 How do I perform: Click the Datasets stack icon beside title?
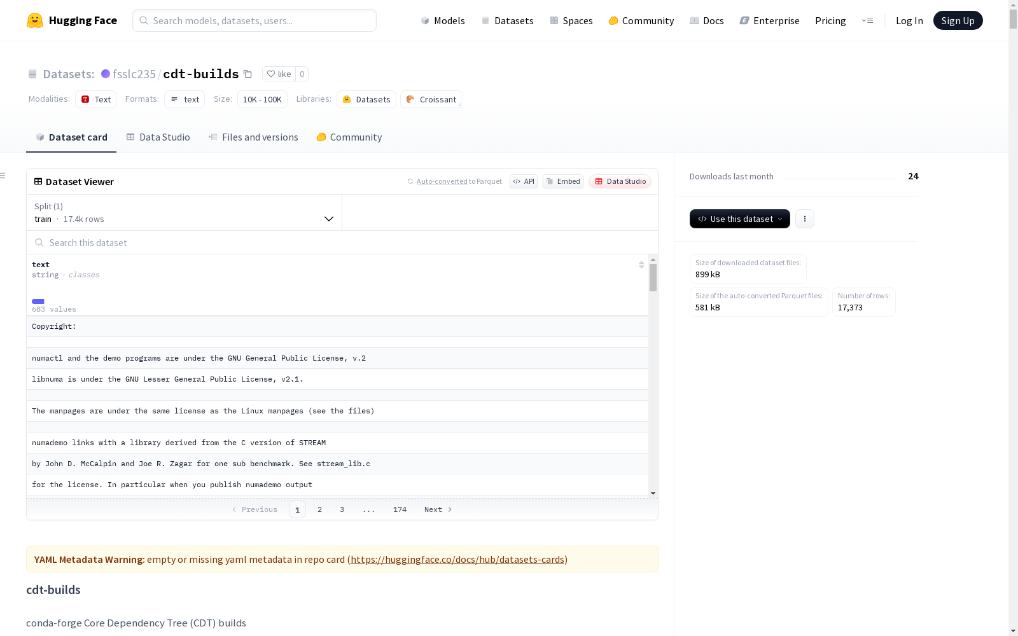coord(32,74)
